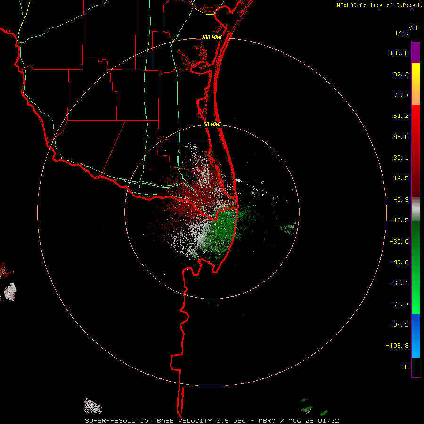The image size is (424, 424).
Task: Pick the gray near-zero segment of color bar
Action: pos(416,209)
